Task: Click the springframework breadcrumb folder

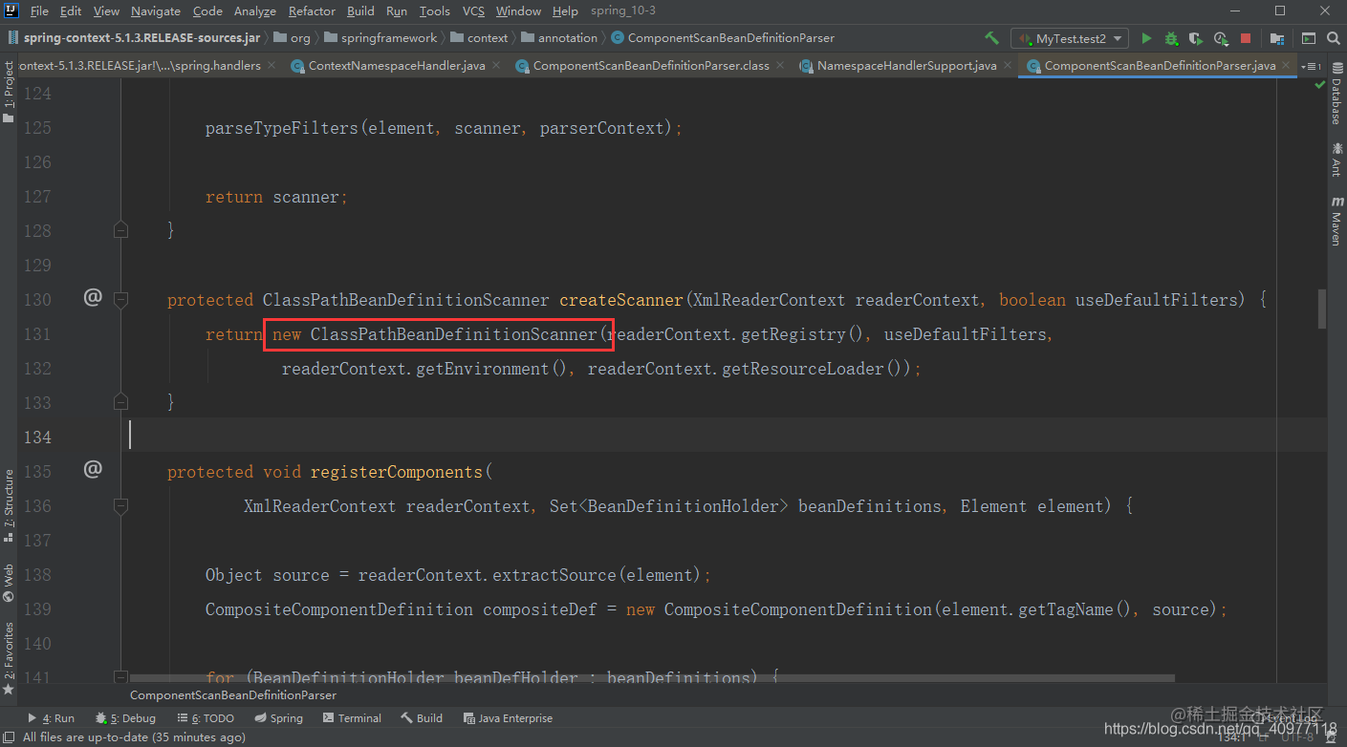Action: tap(380, 38)
